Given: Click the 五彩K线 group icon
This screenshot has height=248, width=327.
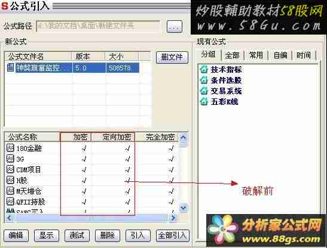Looking at the screenshot, I should coord(204,101).
